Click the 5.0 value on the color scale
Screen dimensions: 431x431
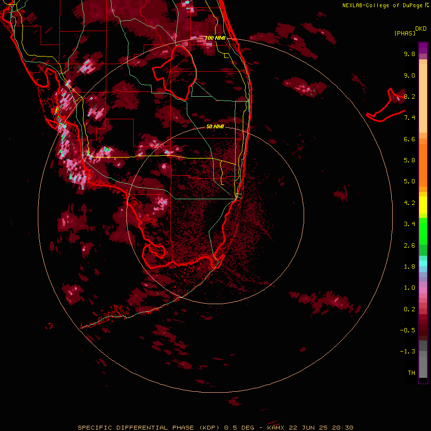click(409, 181)
